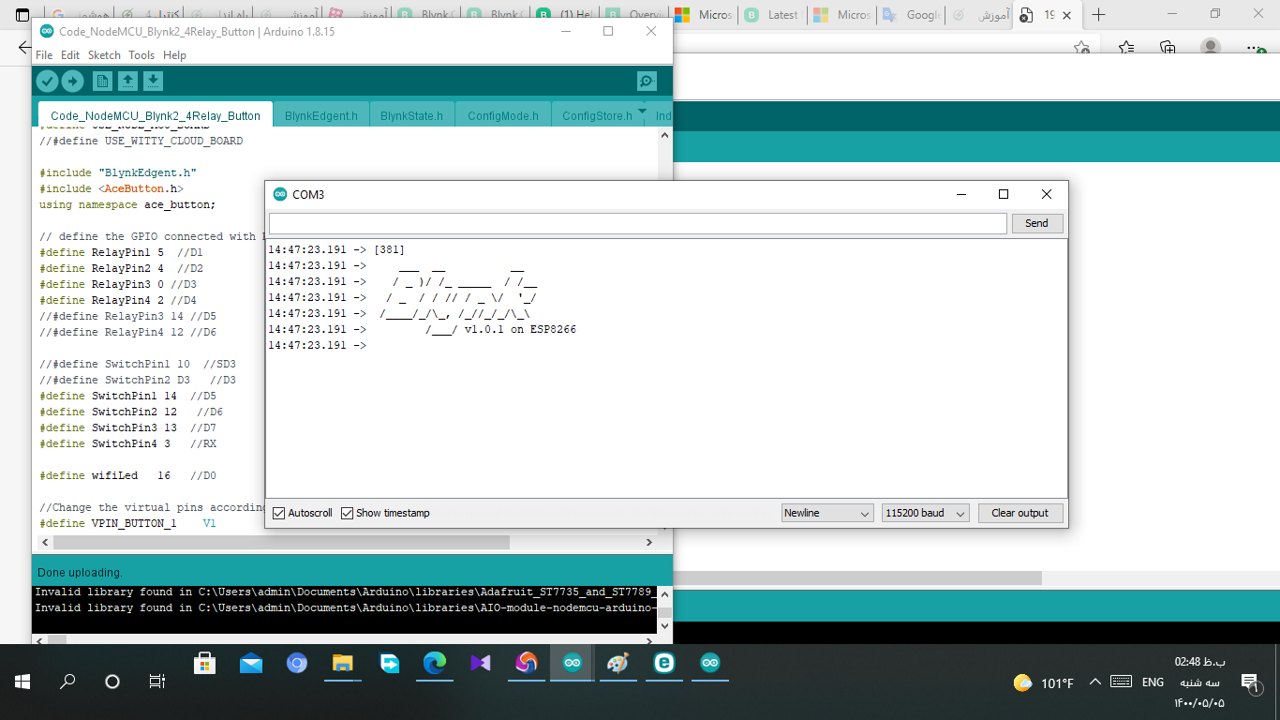The height and width of the screenshot is (720, 1280).
Task: Click the serial input field in COM3
Action: pos(637,223)
